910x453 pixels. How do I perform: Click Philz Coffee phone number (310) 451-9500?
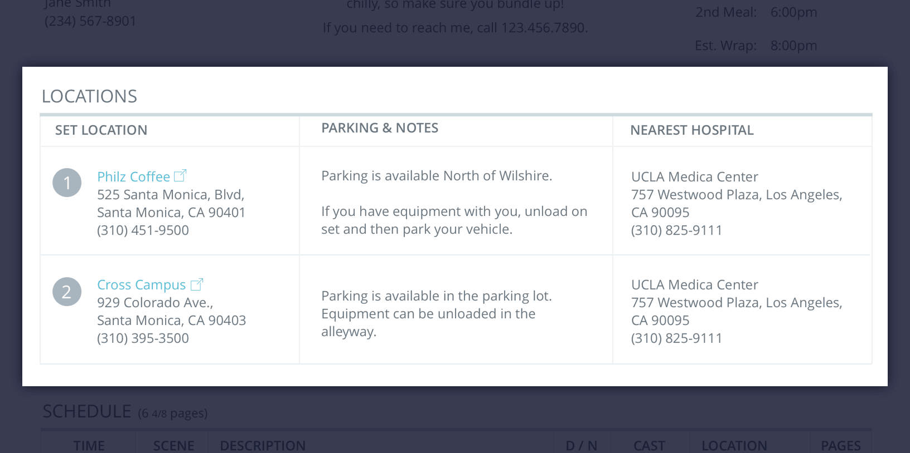pos(143,230)
